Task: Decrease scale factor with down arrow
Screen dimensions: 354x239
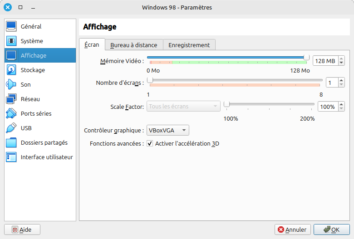Action: coord(341,109)
